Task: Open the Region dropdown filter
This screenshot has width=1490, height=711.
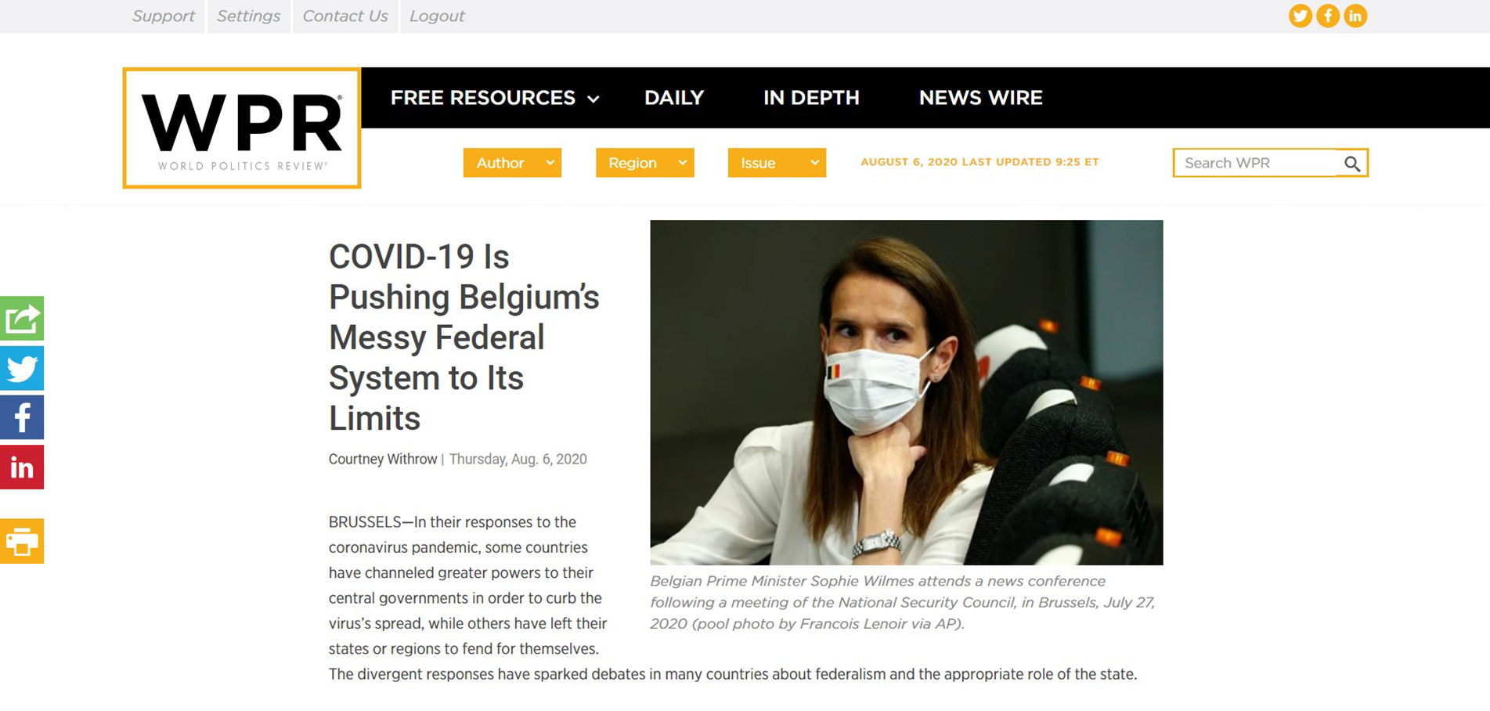Action: [644, 163]
